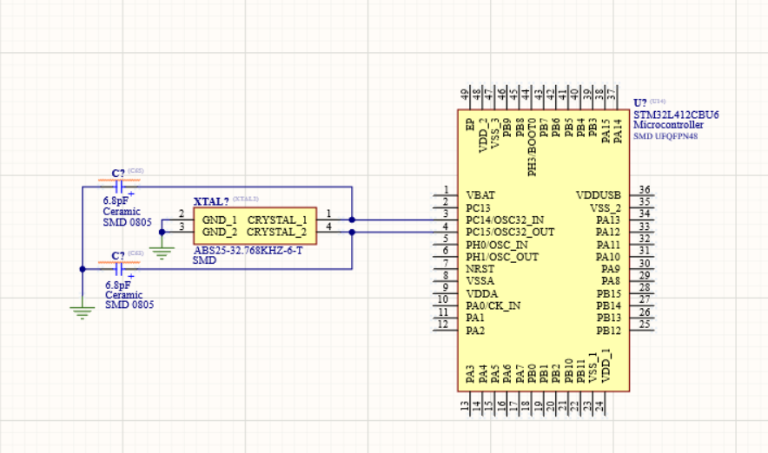Select the GND_2 pin name in crystal
This screenshot has width=768, height=453.
tap(220, 232)
